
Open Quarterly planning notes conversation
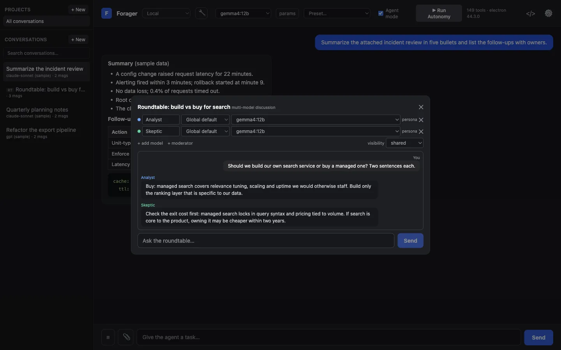tap(46, 112)
